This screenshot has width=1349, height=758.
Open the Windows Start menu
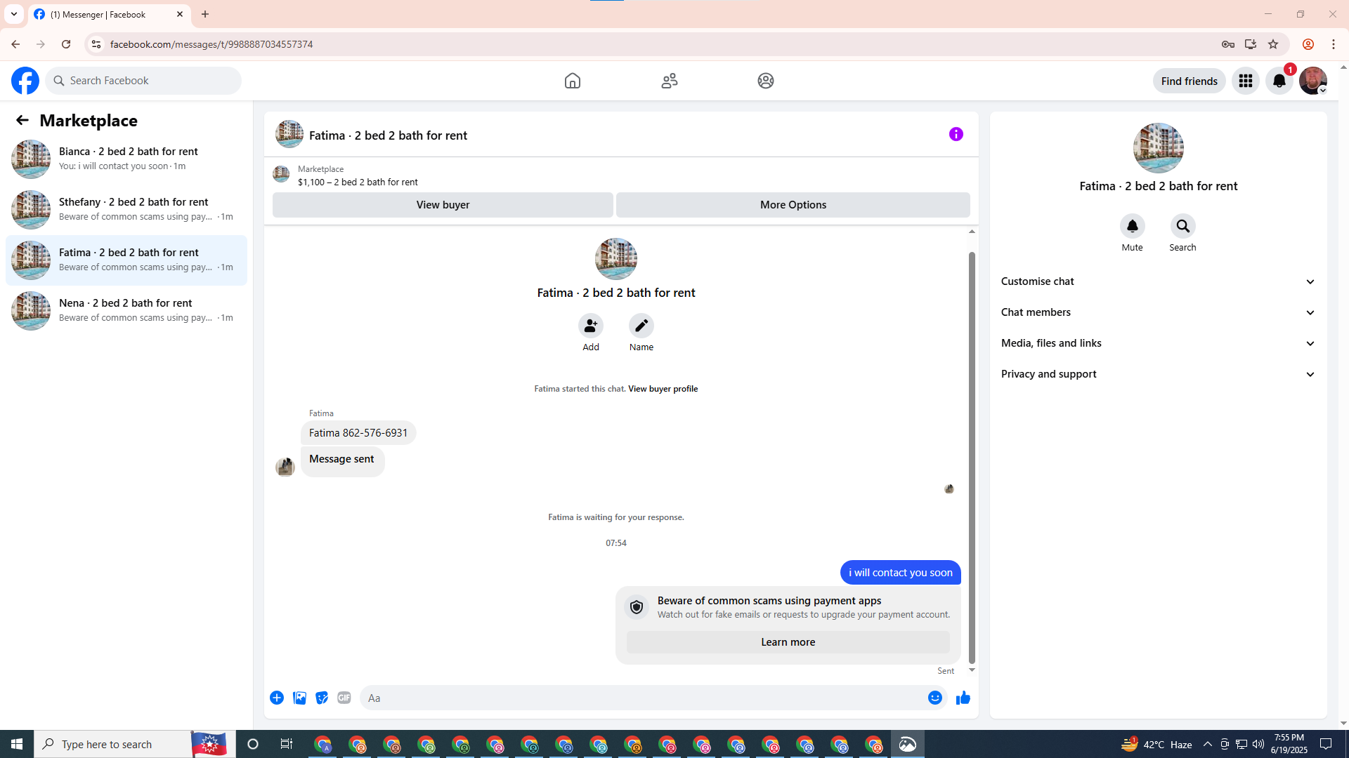coord(17,744)
